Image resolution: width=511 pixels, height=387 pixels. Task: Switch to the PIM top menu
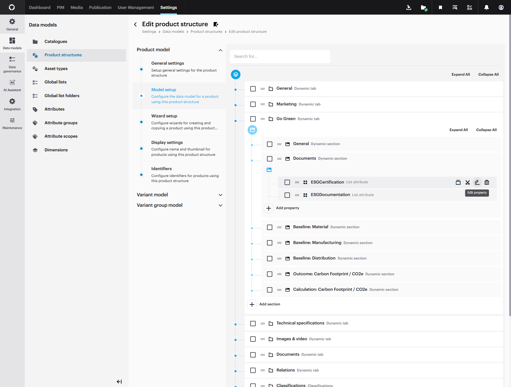pos(60,7)
